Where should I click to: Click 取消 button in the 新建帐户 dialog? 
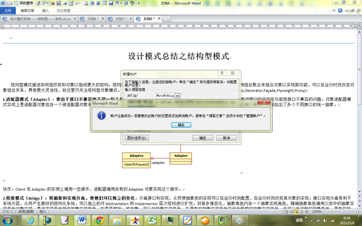pos(226,138)
